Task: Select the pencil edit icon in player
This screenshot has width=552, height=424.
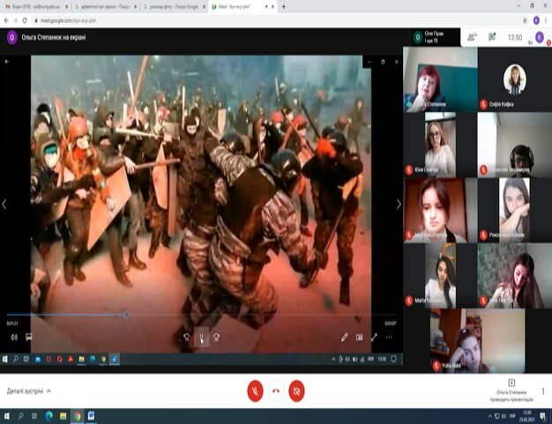Action: point(345,337)
